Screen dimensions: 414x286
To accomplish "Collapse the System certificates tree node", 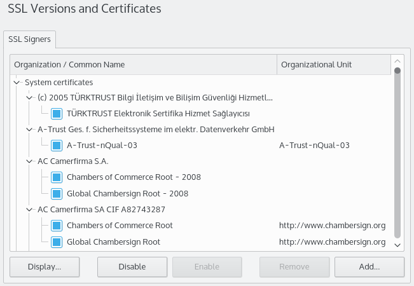I will pos(17,82).
